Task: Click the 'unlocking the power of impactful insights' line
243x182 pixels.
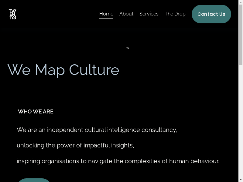Action: 75,145
